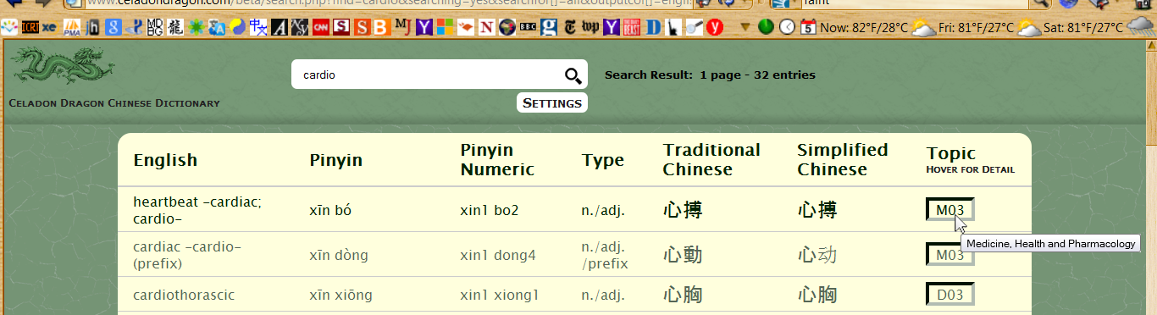Click the M03 topic badge for cardiac prefix
This screenshot has height=315, width=1157.
click(949, 255)
